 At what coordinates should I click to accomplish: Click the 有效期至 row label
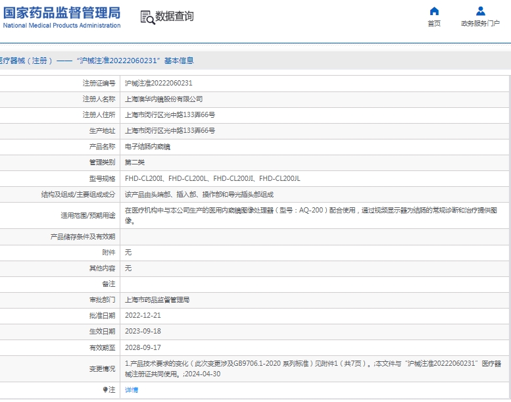coord(103,348)
